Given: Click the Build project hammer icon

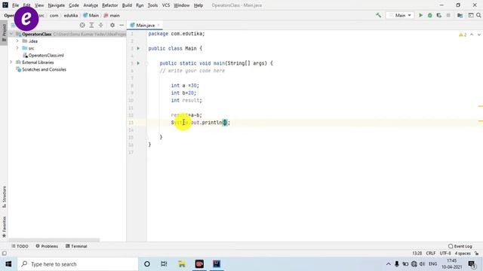Looking at the screenshot, I should click(378, 15).
